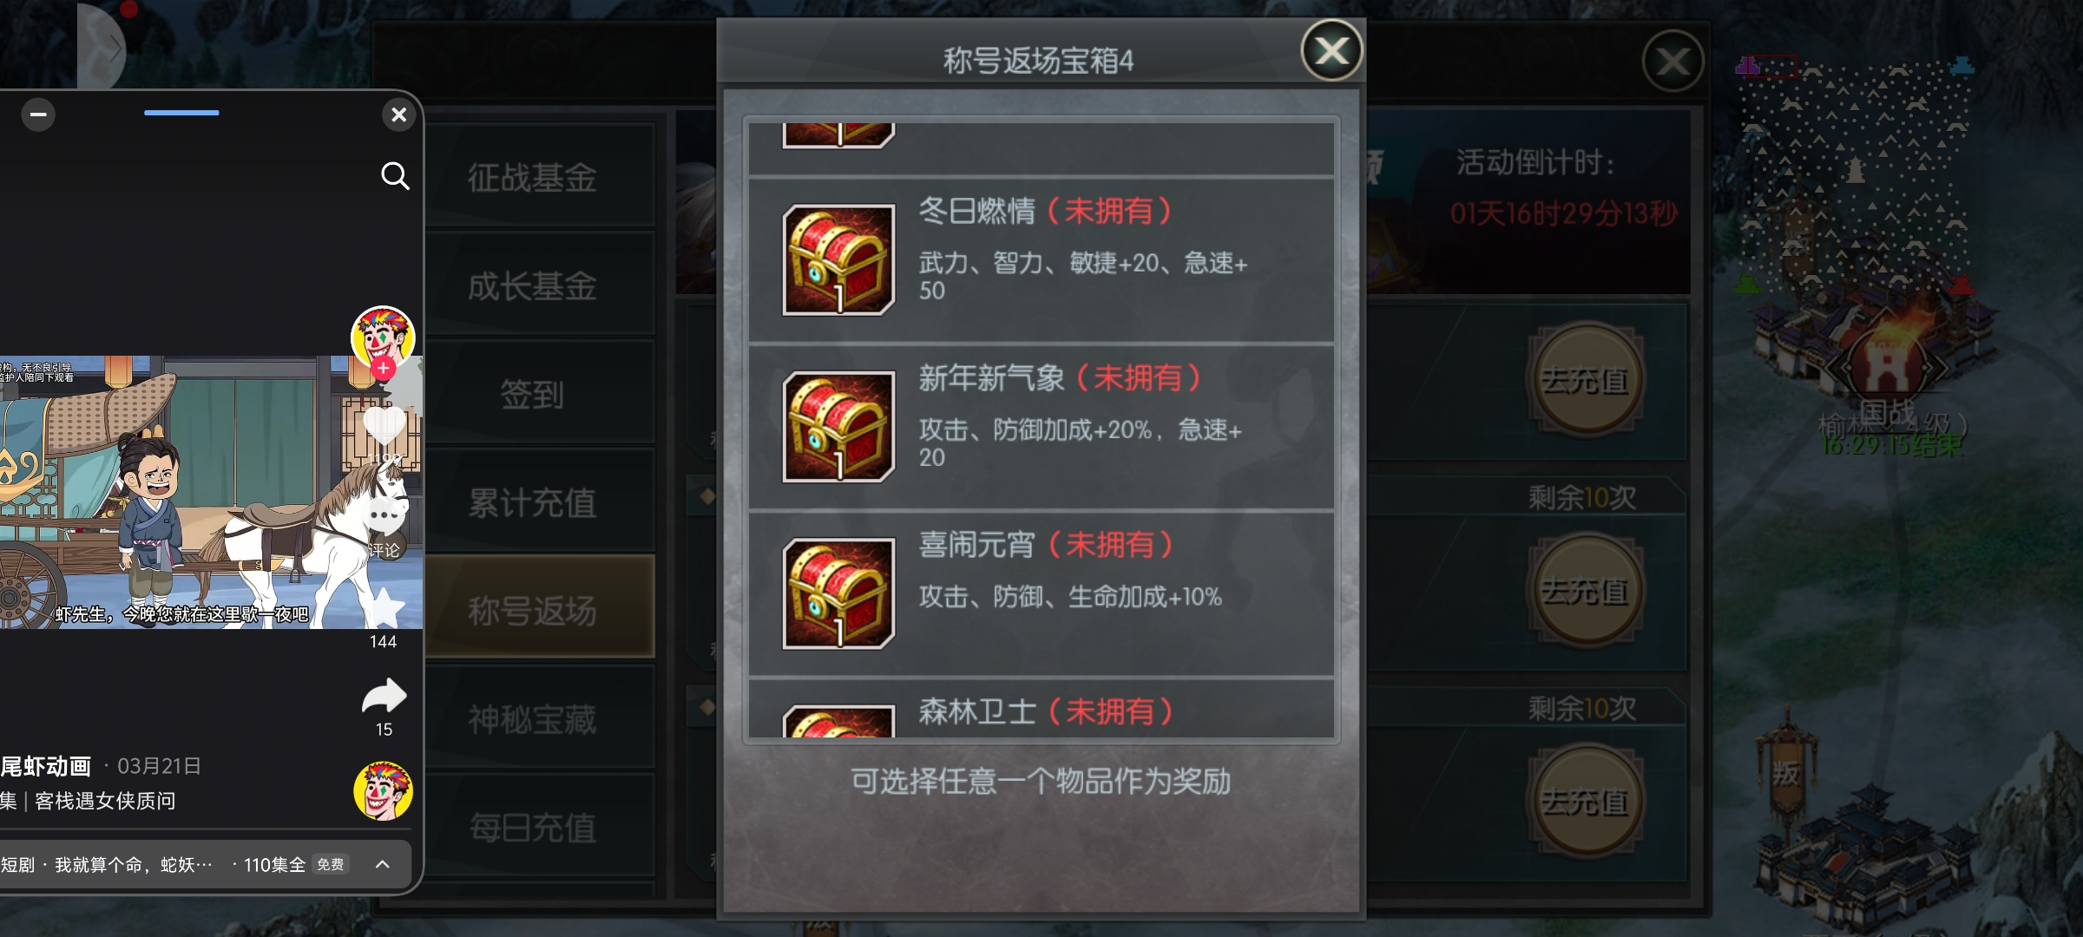
Task: Click the first 去充值 button
Action: point(1586,380)
